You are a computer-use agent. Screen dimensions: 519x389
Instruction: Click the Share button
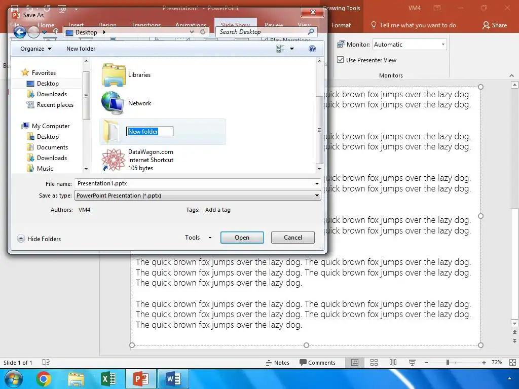(495, 25)
